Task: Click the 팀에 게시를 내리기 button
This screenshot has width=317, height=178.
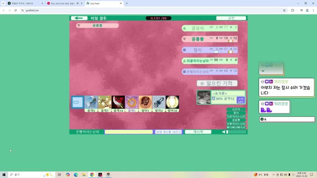Action: pyautogui.click(x=168, y=132)
